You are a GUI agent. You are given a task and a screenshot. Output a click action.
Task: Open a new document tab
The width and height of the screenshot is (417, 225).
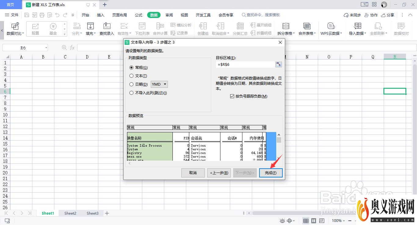(105, 5)
